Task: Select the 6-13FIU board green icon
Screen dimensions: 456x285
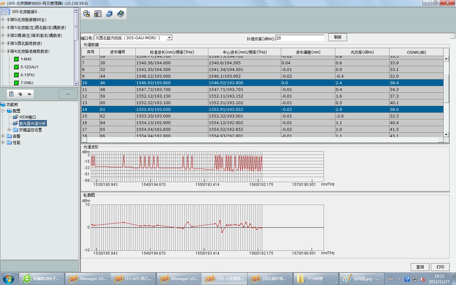Action: coord(16,75)
